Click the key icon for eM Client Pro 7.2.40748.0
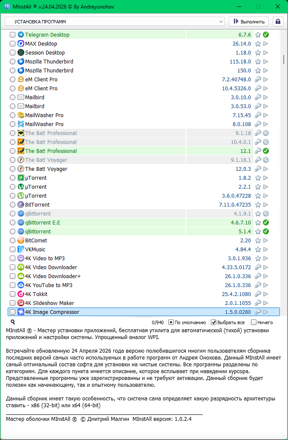288x440 pixels. (258, 80)
